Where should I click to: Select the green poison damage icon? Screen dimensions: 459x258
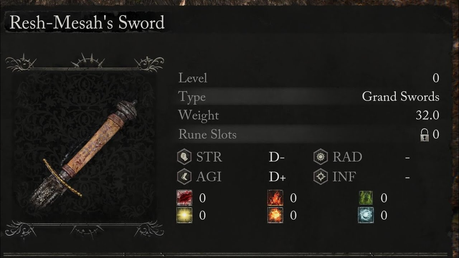coord(366,198)
